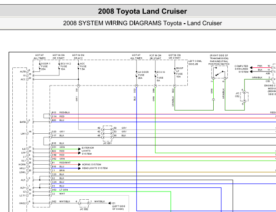
Task: Select the Left Cowl Side J/B label
Action: 195,62
